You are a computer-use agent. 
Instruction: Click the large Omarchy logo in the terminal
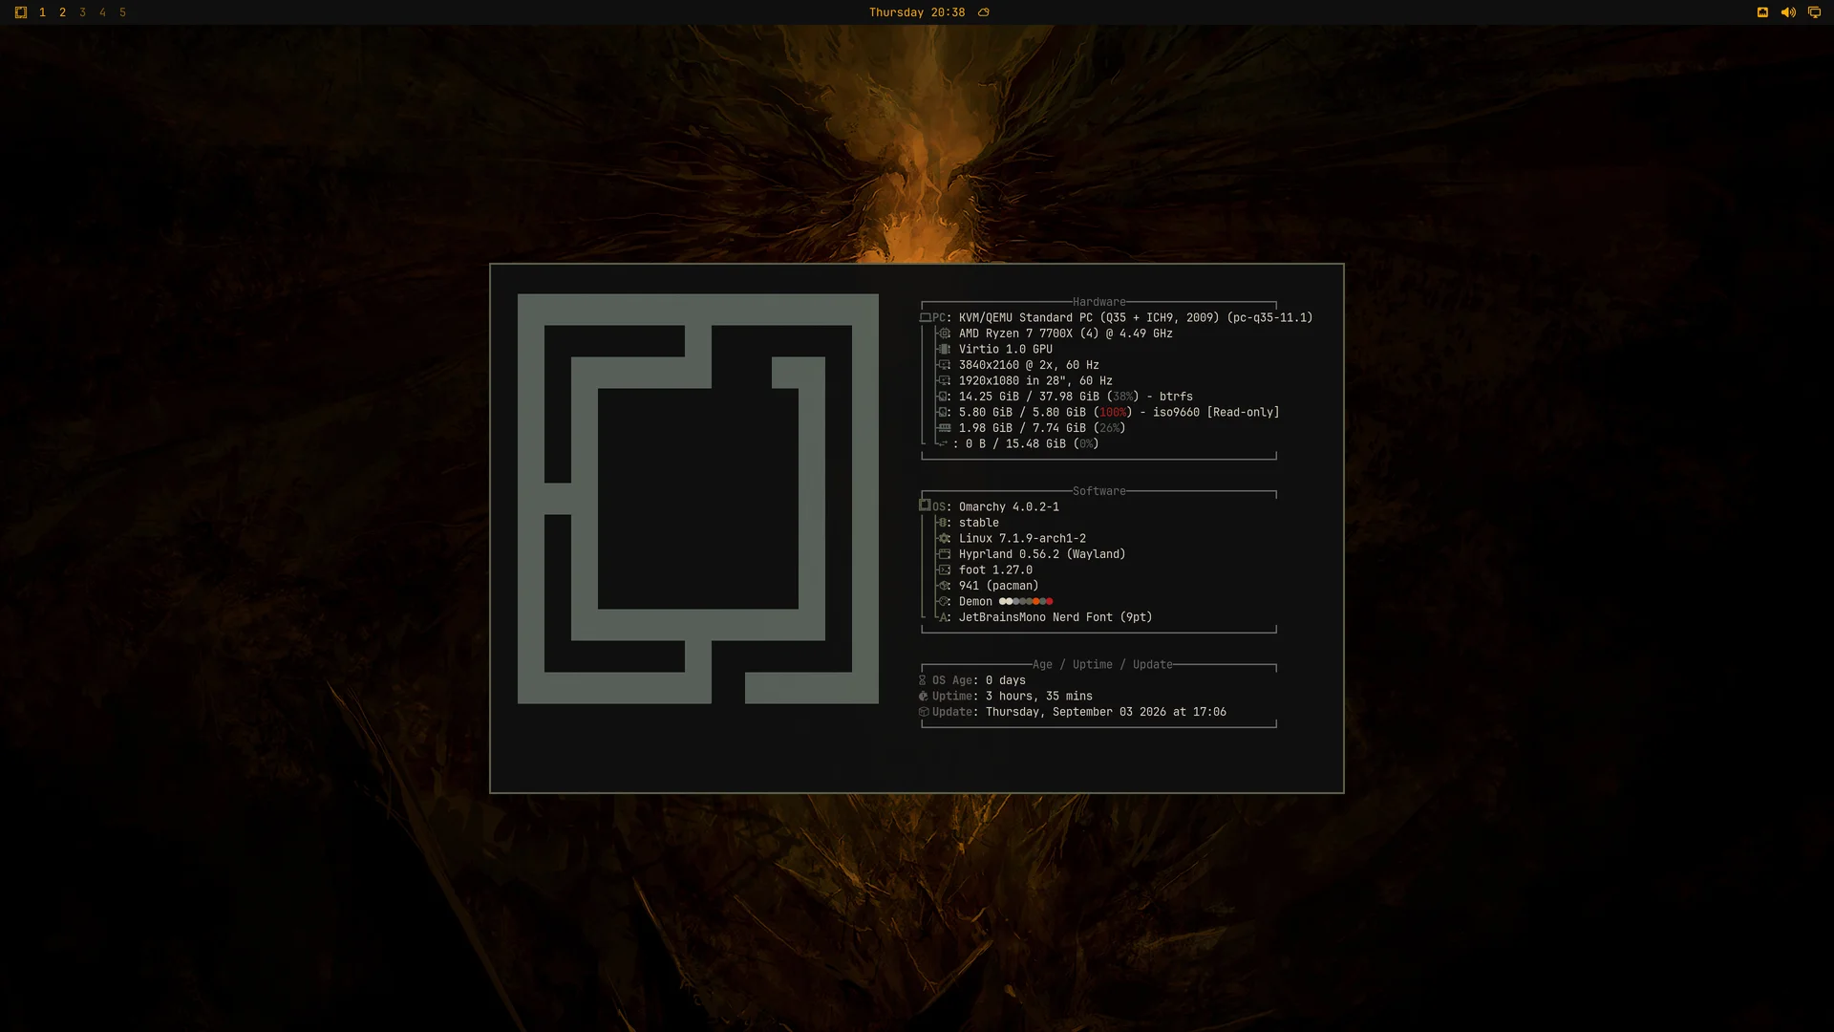[x=698, y=499]
